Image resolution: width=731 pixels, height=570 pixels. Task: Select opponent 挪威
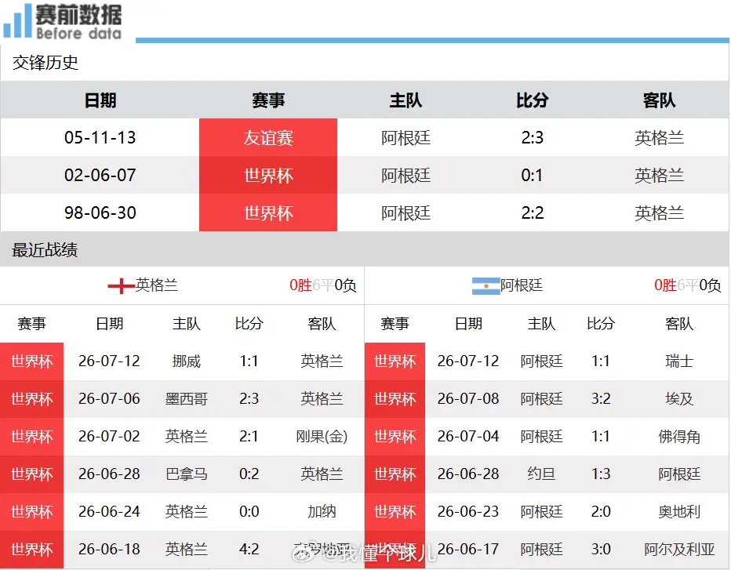[x=186, y=361]
